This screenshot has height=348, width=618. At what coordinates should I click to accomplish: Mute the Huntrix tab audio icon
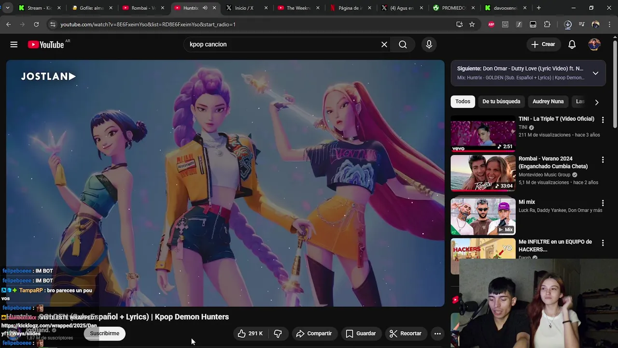(205, 8)
